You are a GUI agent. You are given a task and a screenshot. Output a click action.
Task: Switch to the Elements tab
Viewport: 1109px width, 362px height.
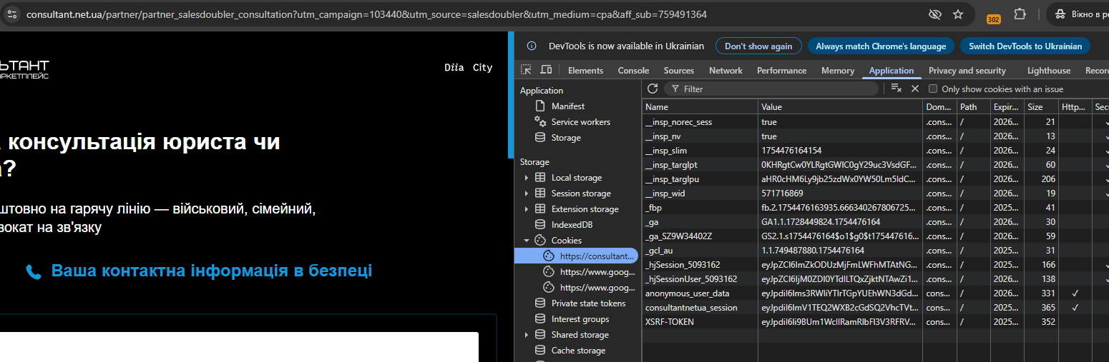pyautogui.click(x=585, y=71)
